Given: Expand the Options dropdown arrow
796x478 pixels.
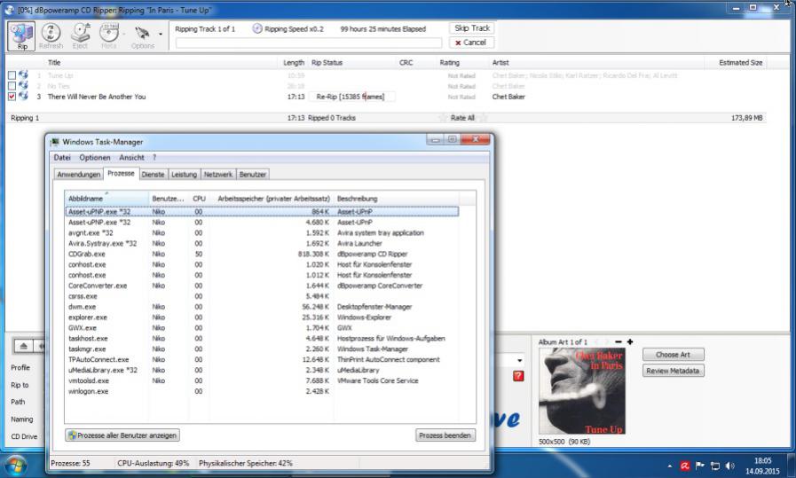Looking at the screenshot, I should [x=161, y=35].
